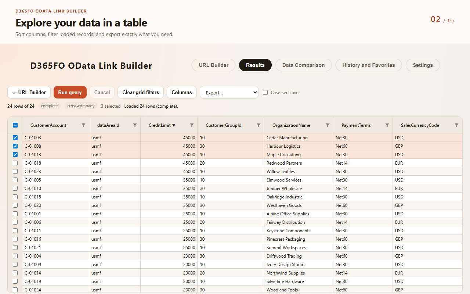Open the Settings tab

point(423,65)
